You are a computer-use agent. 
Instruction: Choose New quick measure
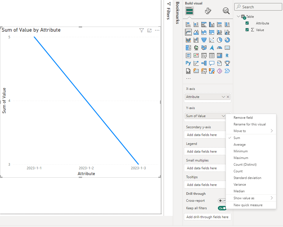click(251, 205)
